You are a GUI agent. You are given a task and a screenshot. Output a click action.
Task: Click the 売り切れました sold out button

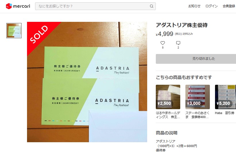(196, 59)
